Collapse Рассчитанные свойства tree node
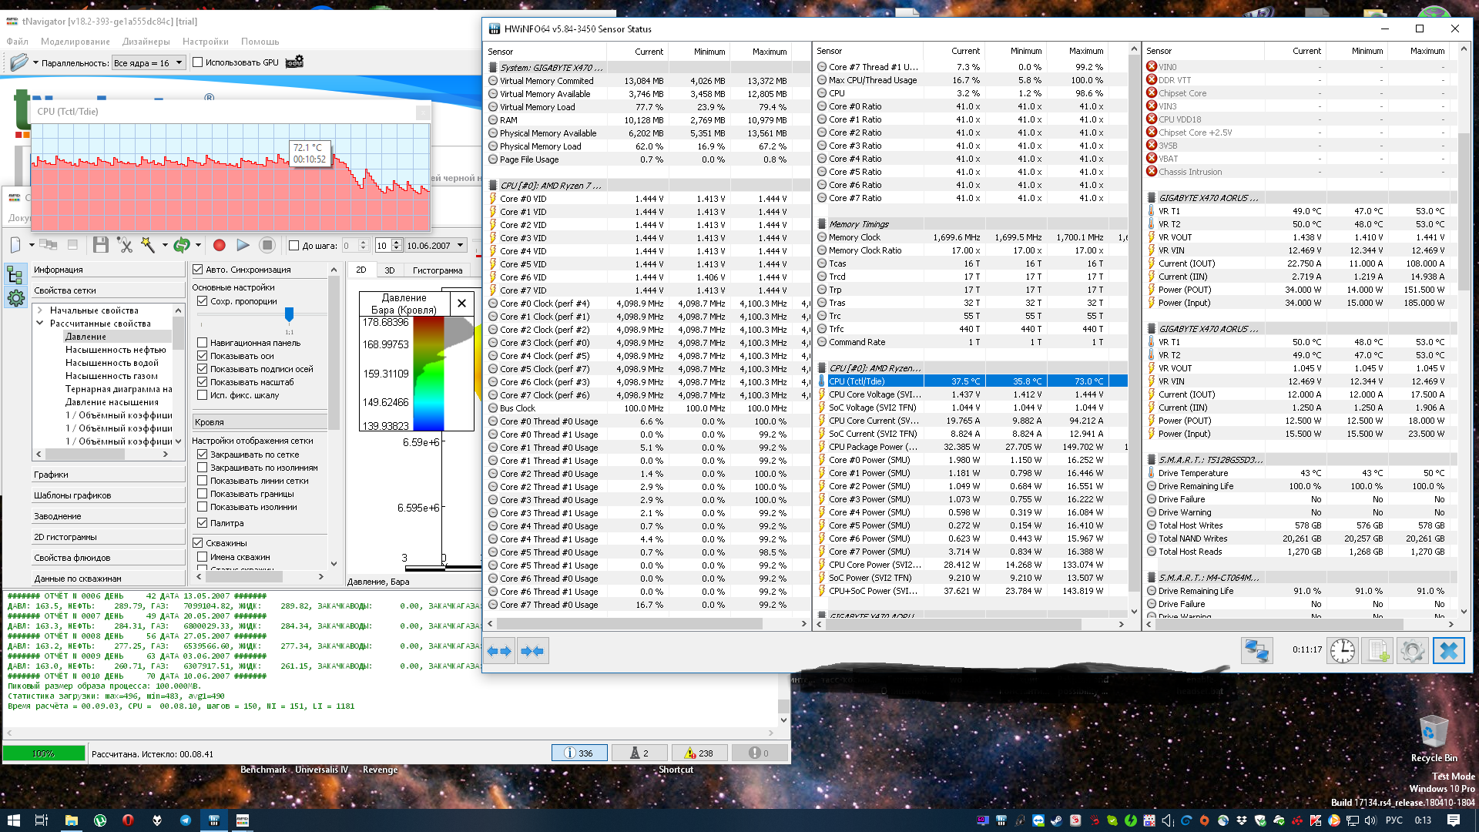 40,324
